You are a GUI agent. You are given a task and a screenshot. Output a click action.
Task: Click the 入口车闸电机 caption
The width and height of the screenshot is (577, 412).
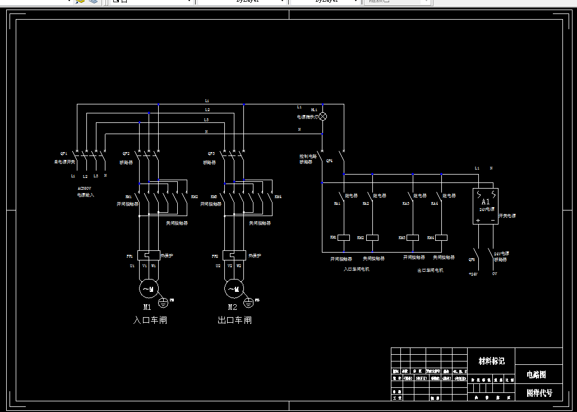point(357,269)
